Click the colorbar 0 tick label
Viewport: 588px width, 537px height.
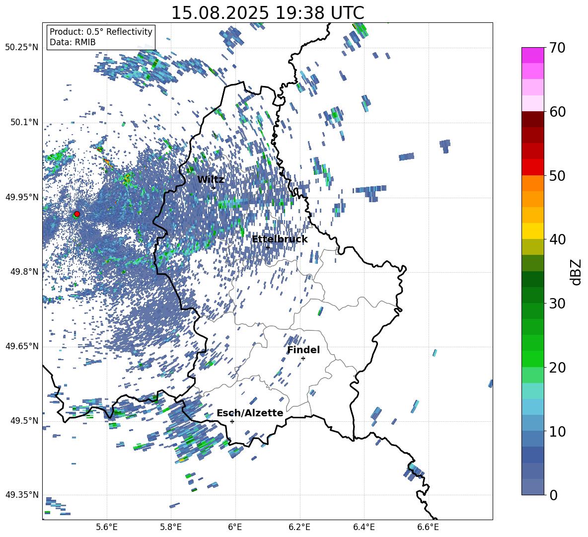(553, 495)
